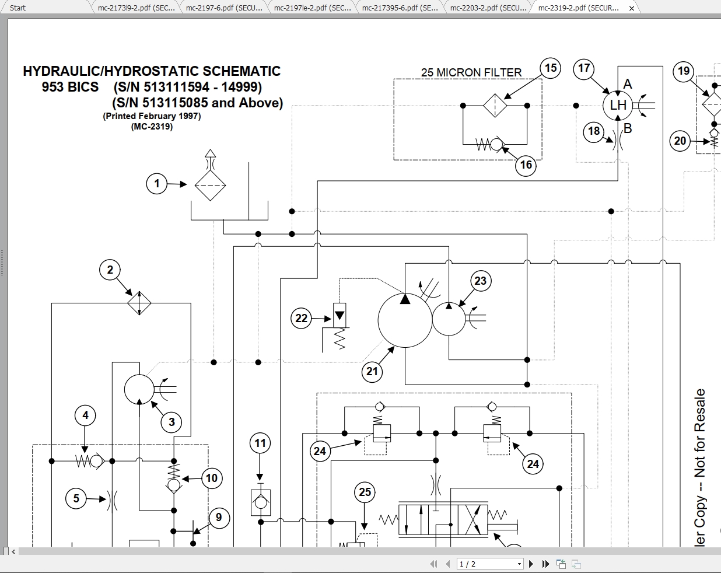Jump to the last page

click(544, 564)
